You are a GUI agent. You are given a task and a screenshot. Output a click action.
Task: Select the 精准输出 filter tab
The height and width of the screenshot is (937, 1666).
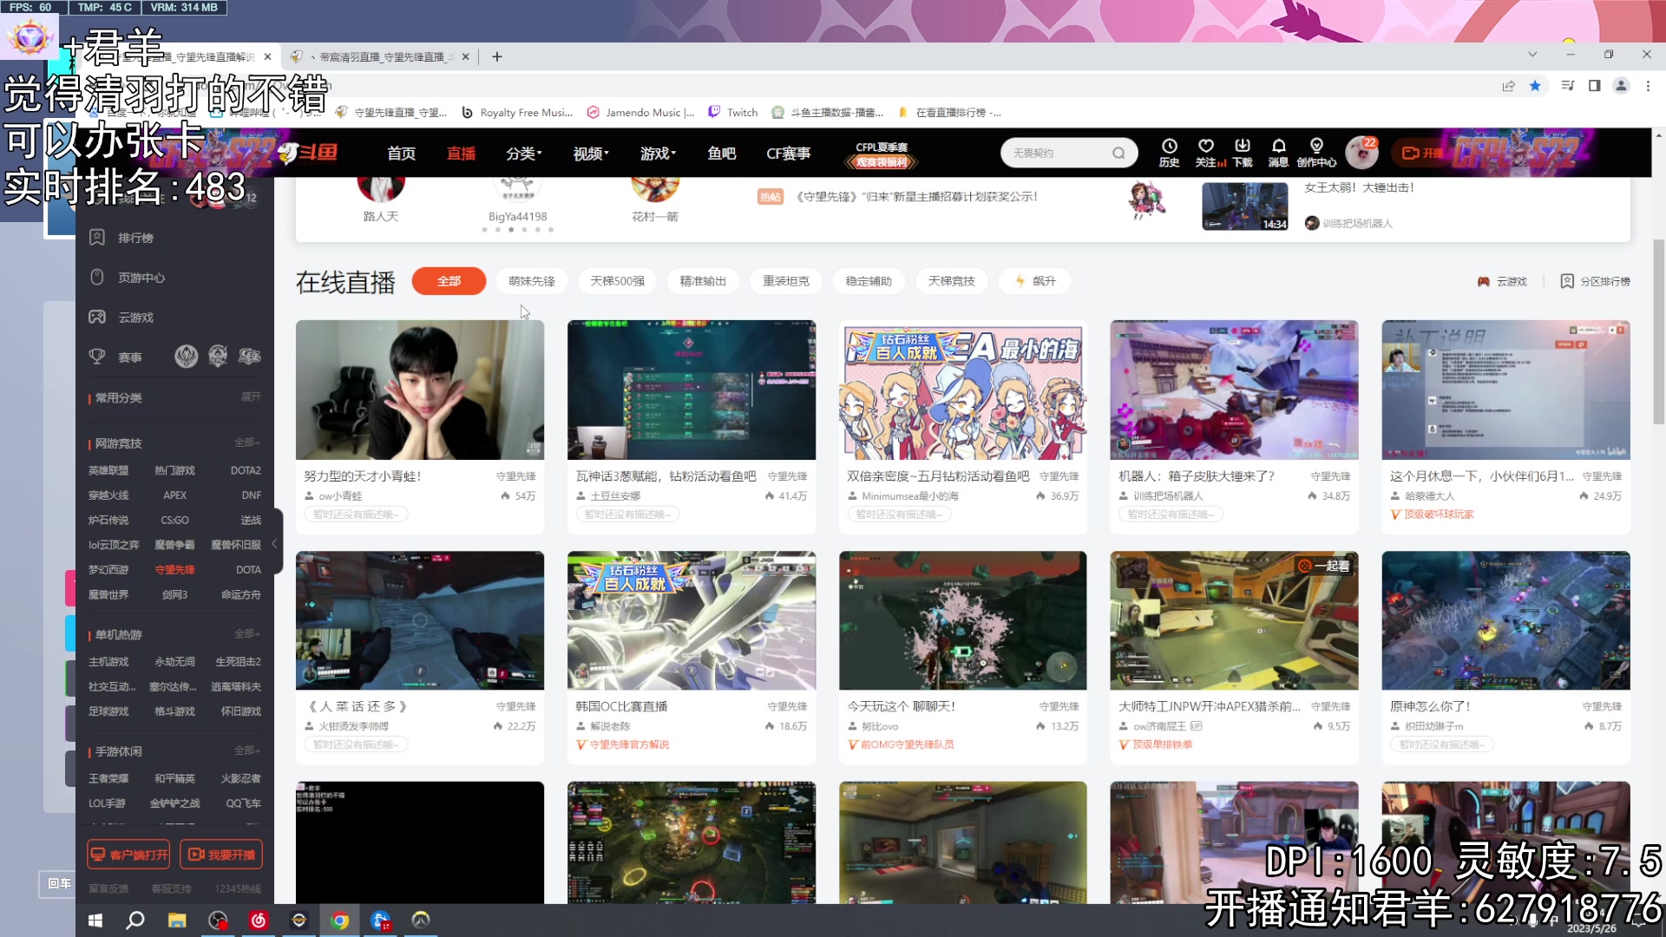click(x=703, y=281)
